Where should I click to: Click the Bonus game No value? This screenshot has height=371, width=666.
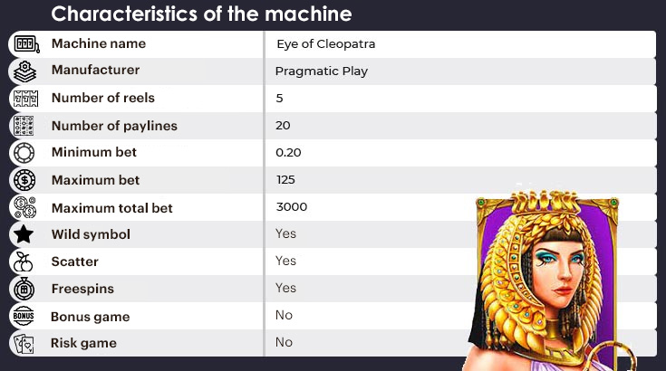point(284,316)
